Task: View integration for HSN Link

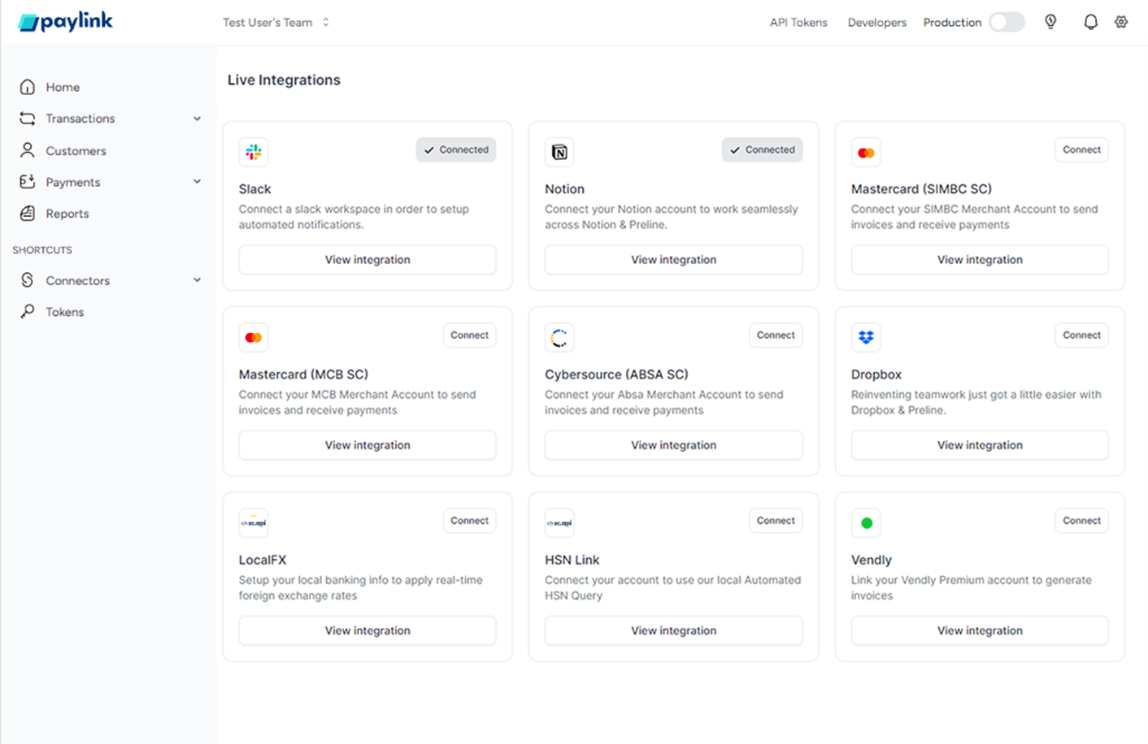Action: (673, 630)
